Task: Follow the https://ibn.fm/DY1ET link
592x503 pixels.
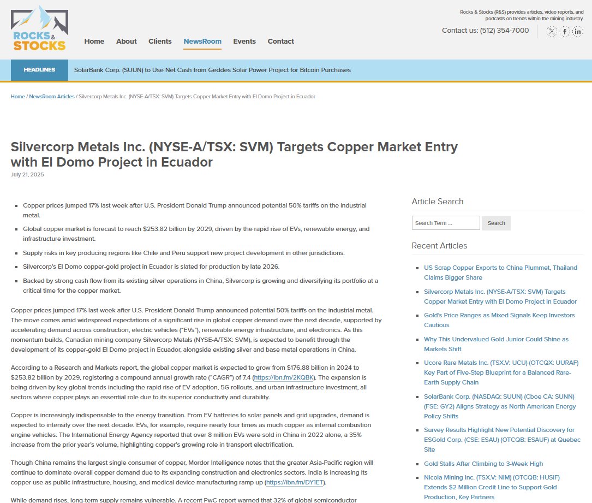Action: pos(295,482)
